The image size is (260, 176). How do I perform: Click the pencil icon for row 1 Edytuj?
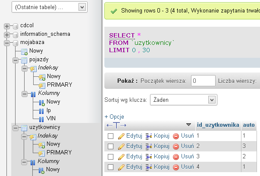click(121, 136)
